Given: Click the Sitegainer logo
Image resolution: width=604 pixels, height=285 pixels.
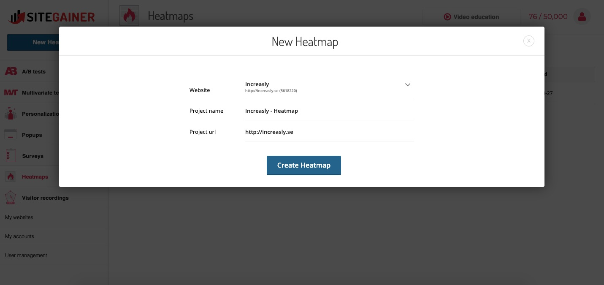Looking at the screenshot, I should click(51, 17).
